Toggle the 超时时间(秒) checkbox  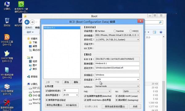(47, 91)
